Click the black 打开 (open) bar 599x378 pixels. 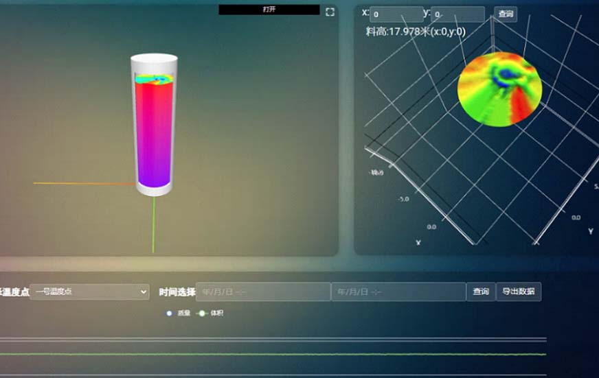(x=269, y=10)
